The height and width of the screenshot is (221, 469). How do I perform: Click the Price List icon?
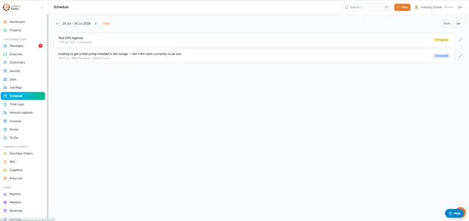[5, 179]
